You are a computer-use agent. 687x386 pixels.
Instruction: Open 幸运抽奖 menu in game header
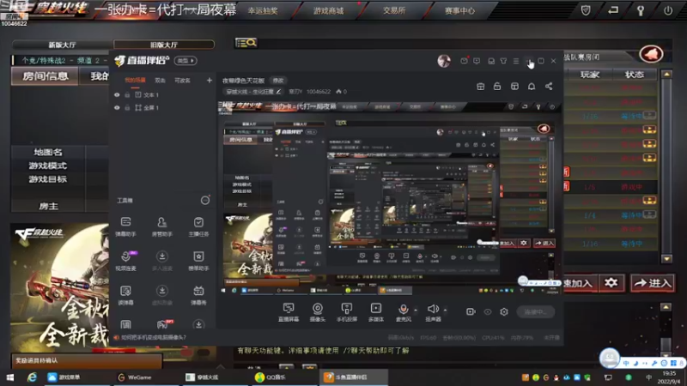[x=263, y=11]
